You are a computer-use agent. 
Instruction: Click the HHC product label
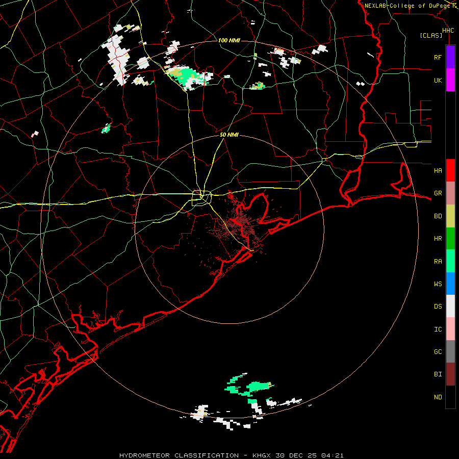448,31
